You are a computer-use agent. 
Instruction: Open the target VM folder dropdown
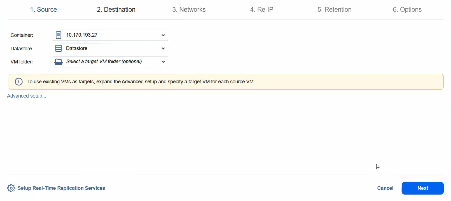pyautogui.click(x=163, y=62)
